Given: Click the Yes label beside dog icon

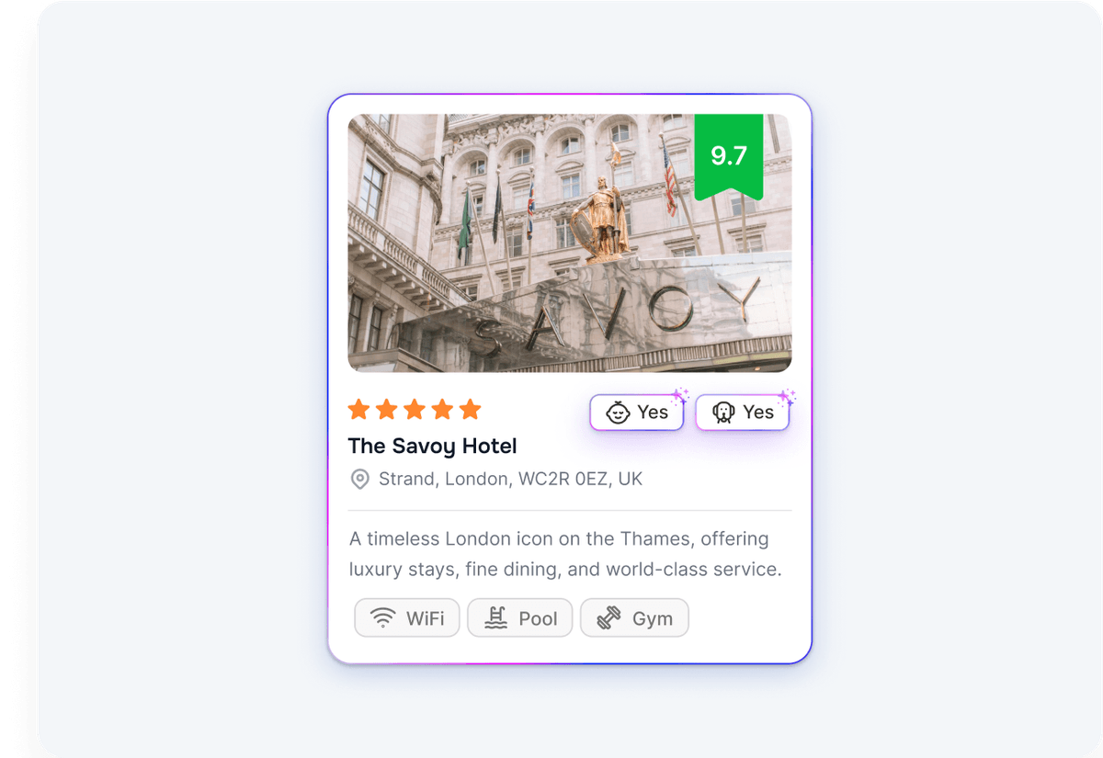Looking at the screenshot, I should coord(758,413).
